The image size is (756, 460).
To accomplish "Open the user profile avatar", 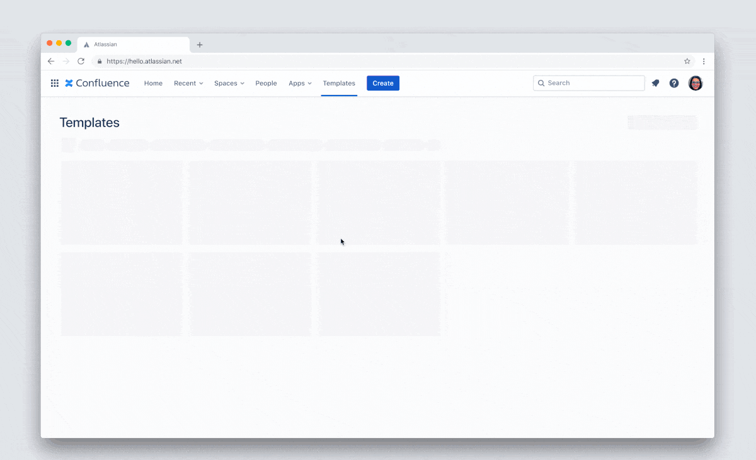I will point(696,83).
